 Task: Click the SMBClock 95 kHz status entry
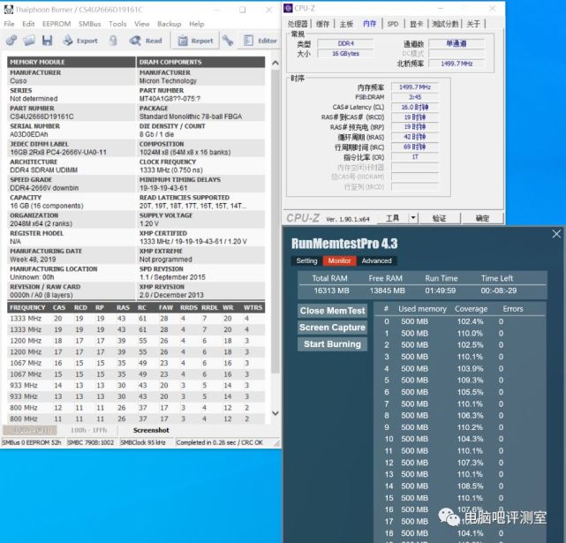click(x=143, y=442)
